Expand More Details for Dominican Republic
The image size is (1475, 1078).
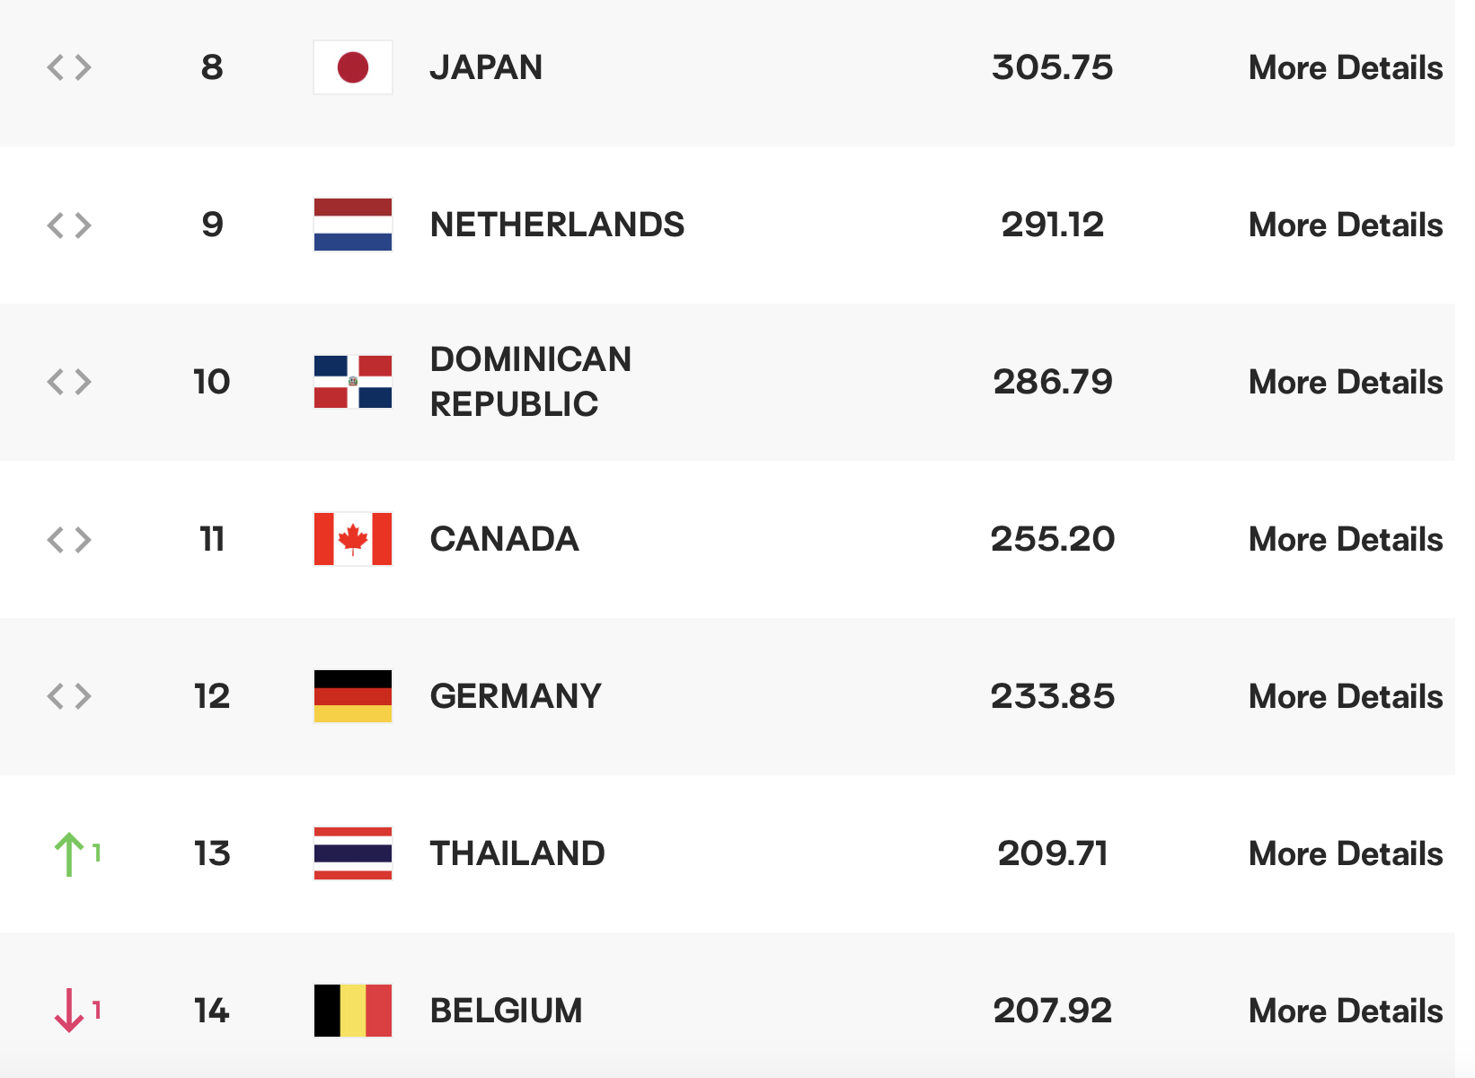(x=1346, y=383)
